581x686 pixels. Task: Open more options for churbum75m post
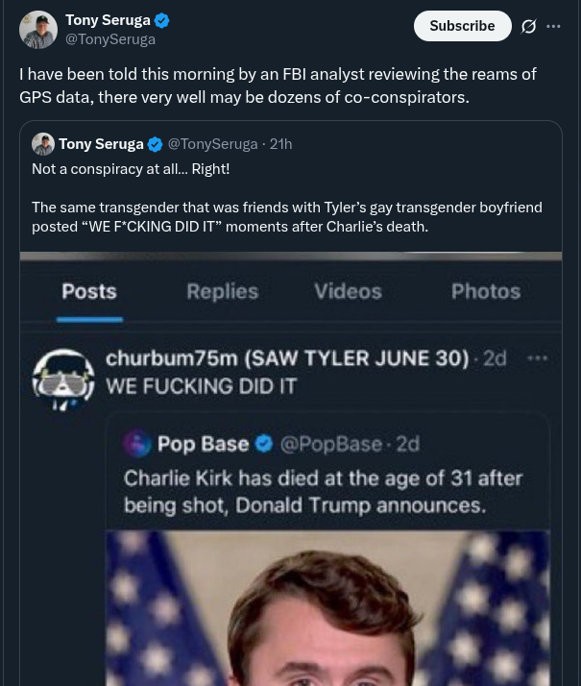(x=537, y=358)
